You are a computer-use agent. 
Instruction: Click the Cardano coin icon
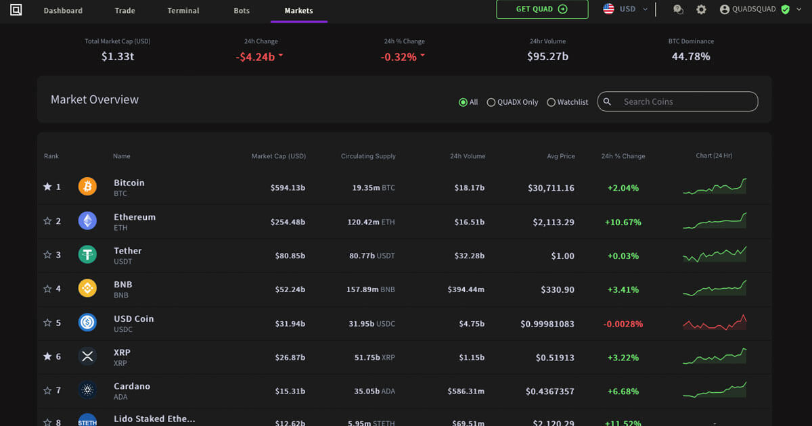click(87, 390)
